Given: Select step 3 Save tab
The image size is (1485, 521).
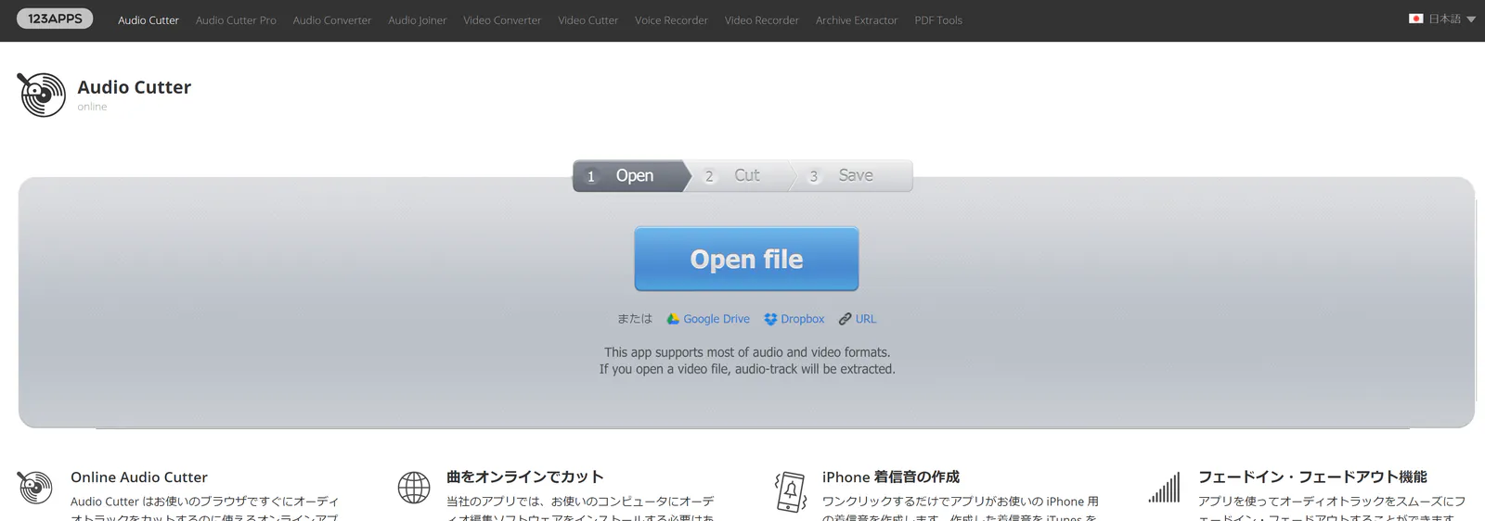Looking at the screenshot, I should 852,175.
